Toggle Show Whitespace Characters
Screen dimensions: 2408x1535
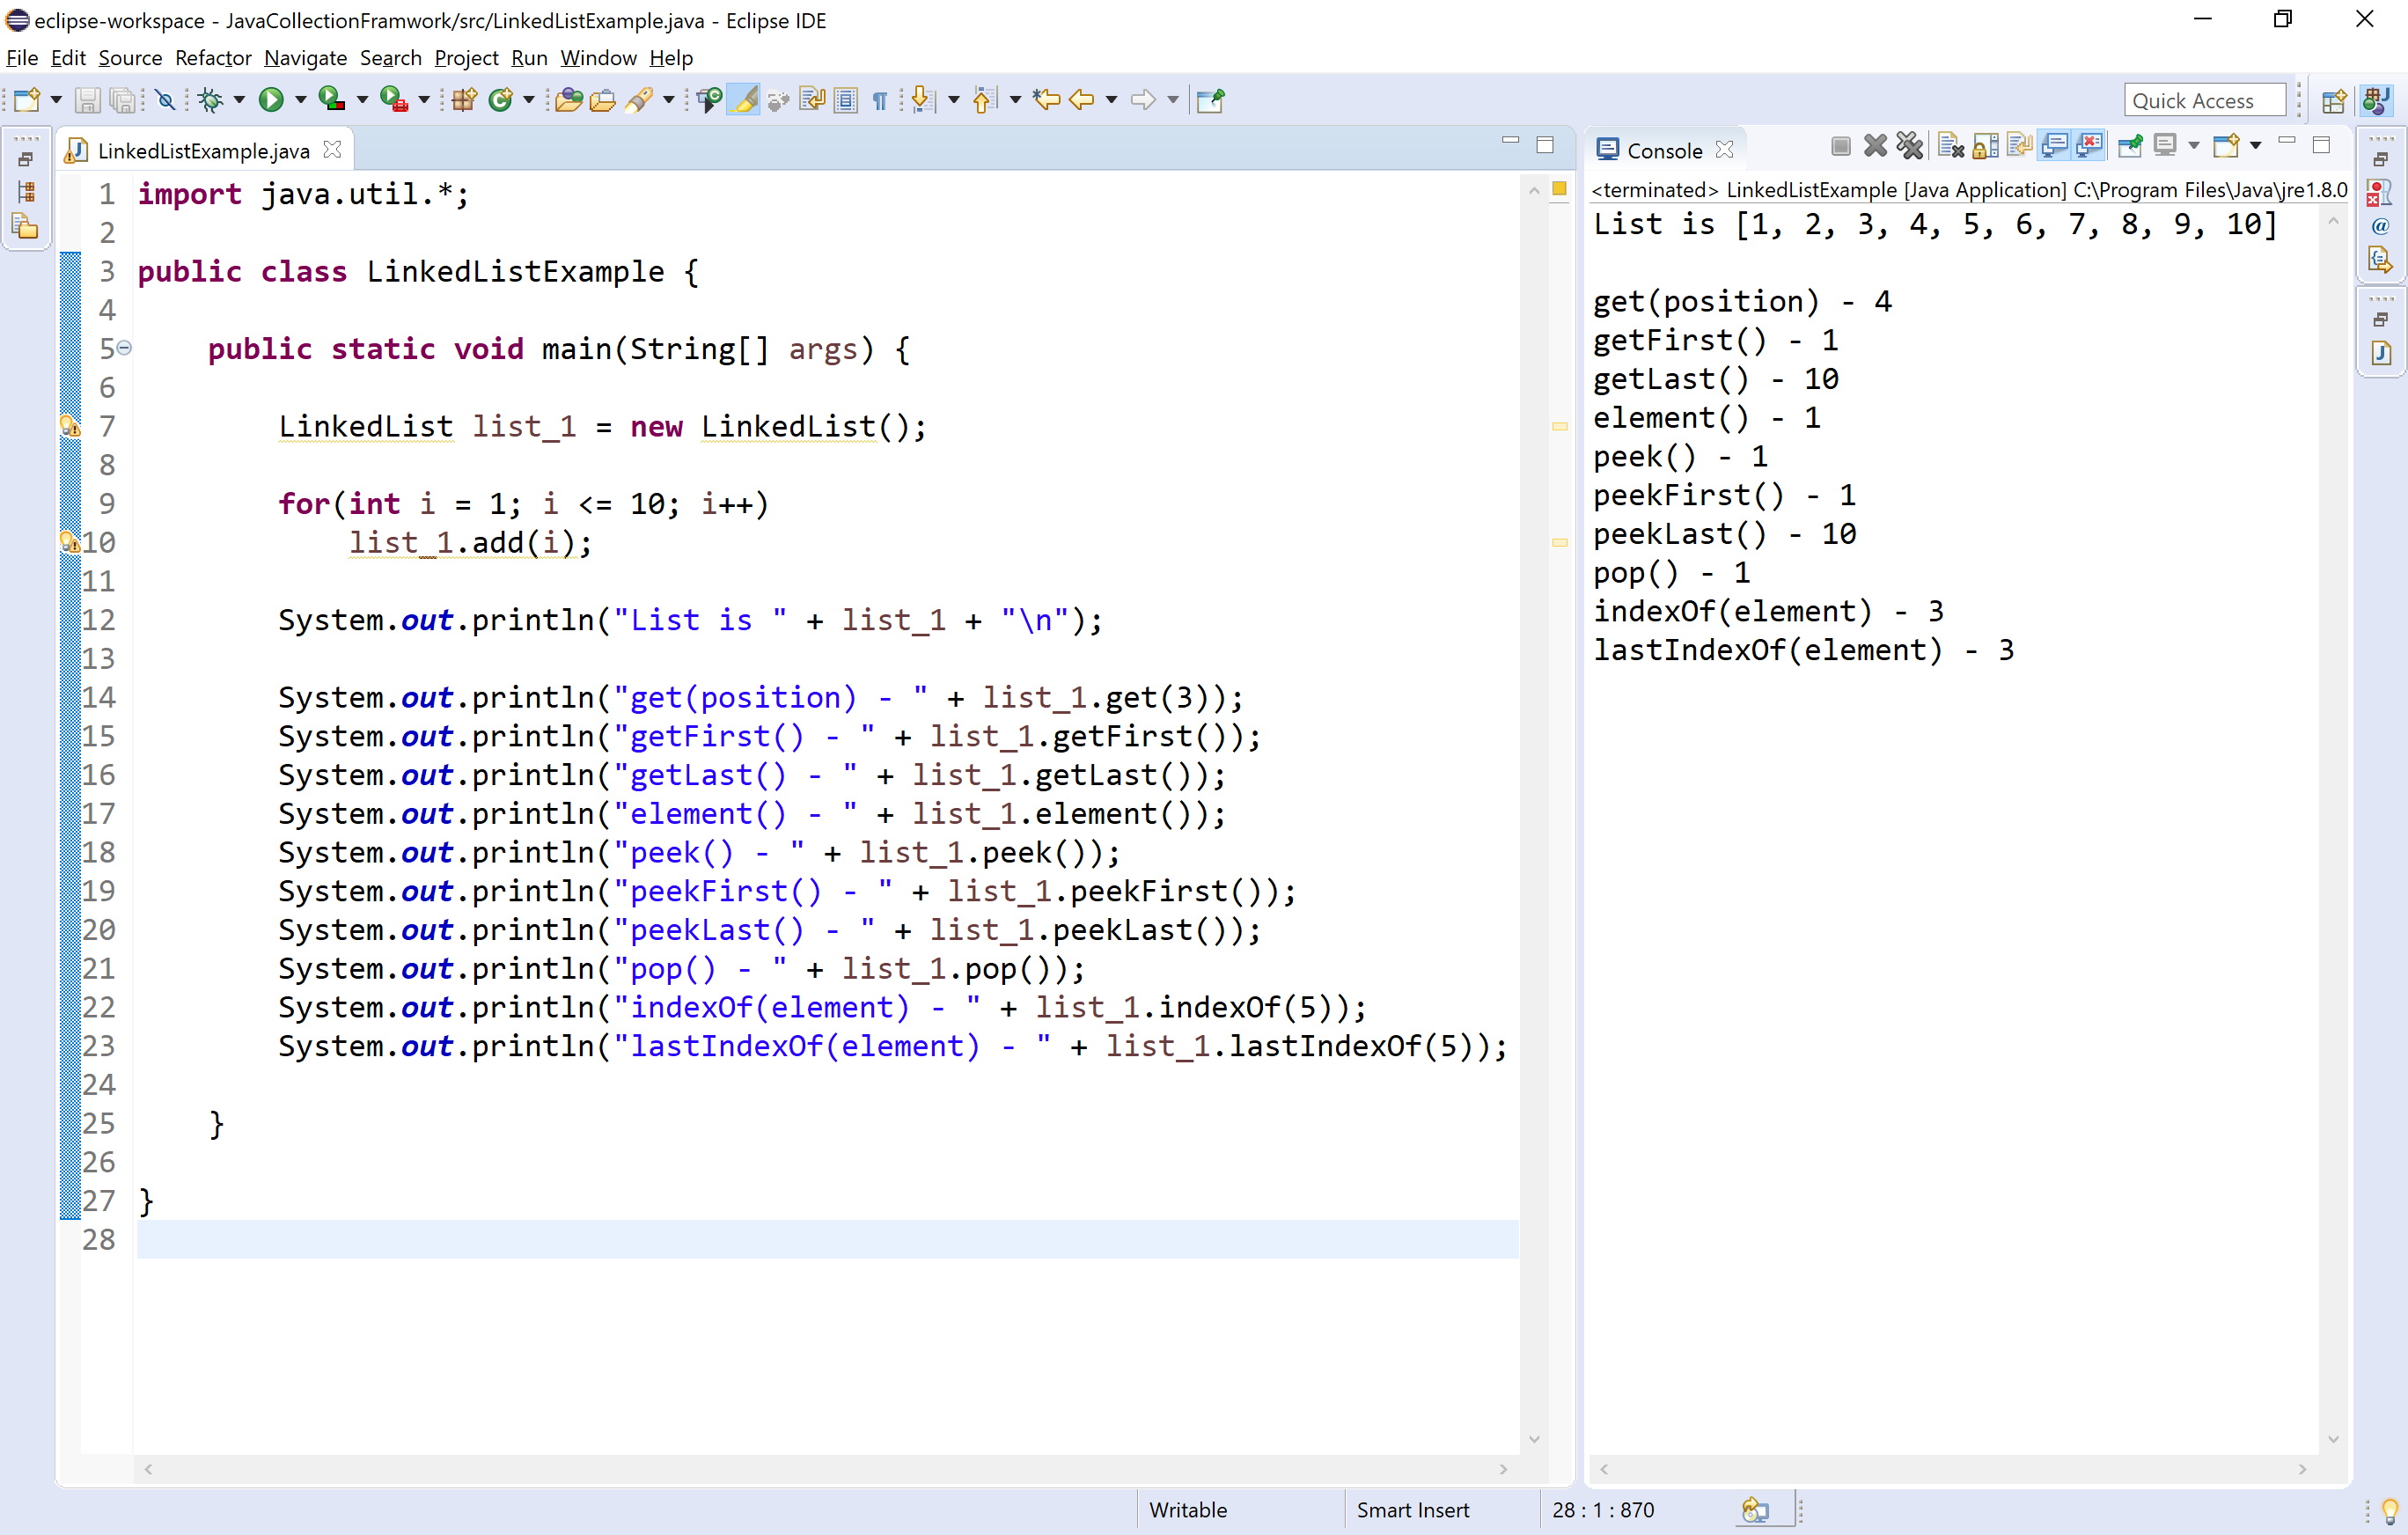coord(880,100)
